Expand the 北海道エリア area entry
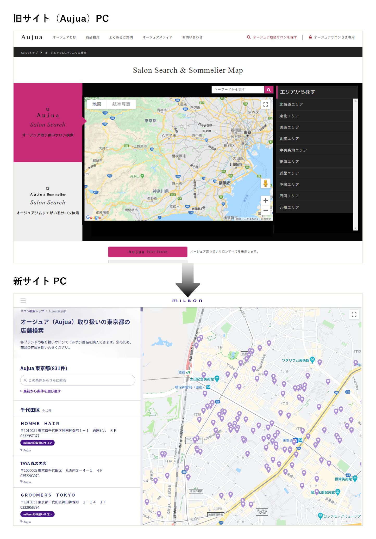Viewport: 376px width, 539px height. [x=291, y=104]
